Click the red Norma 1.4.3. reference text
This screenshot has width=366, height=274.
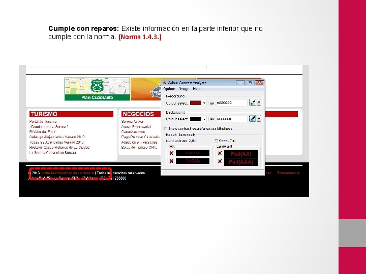pos(140,37)
